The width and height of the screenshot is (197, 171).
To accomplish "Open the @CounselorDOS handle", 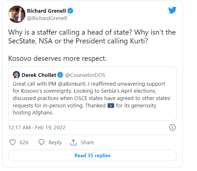I will [x=85, y=75].
